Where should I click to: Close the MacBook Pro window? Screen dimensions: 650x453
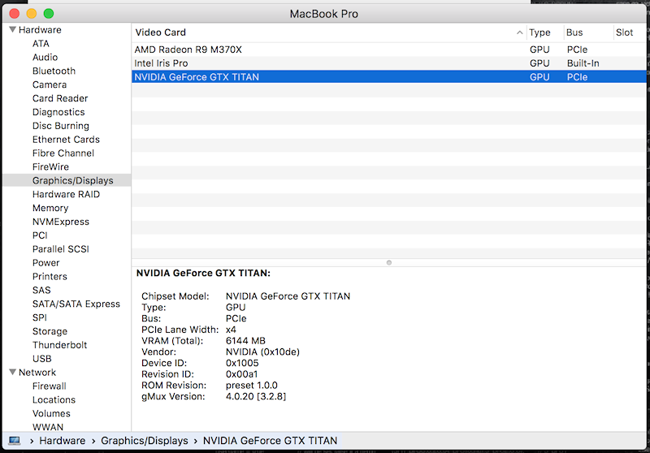coord(15,14)
